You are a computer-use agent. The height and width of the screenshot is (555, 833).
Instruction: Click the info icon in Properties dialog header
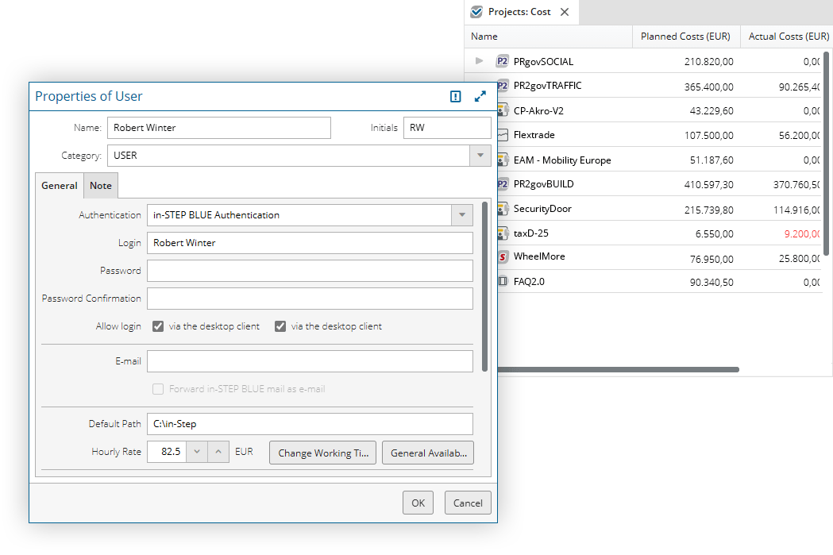[x=455, y=96]
